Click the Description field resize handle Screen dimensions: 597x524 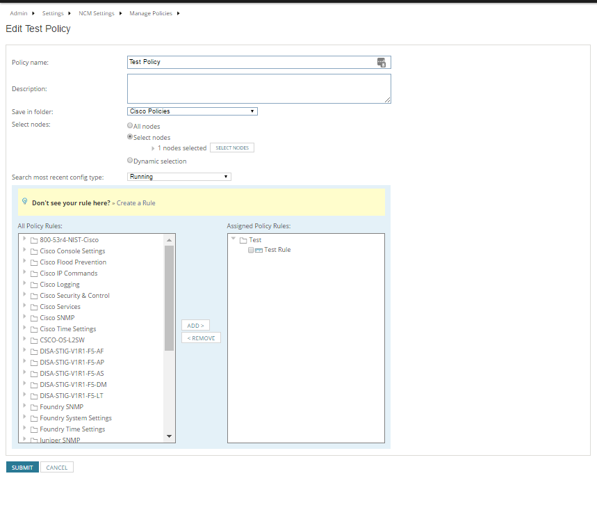coord(387,100)
